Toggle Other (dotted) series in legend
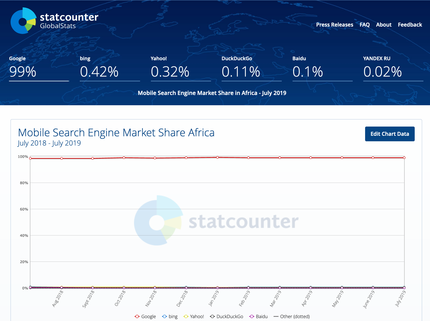The height and width of the screenshot is (321, 430). click(x=292, y=317)
